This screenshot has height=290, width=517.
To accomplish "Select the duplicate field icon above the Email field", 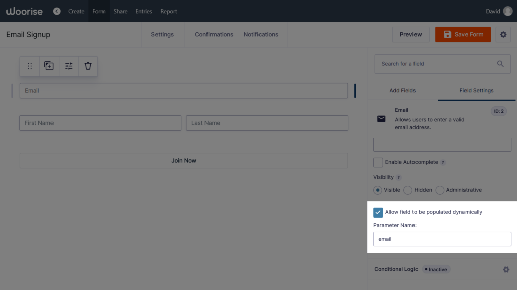I will [x=48, y=66].
